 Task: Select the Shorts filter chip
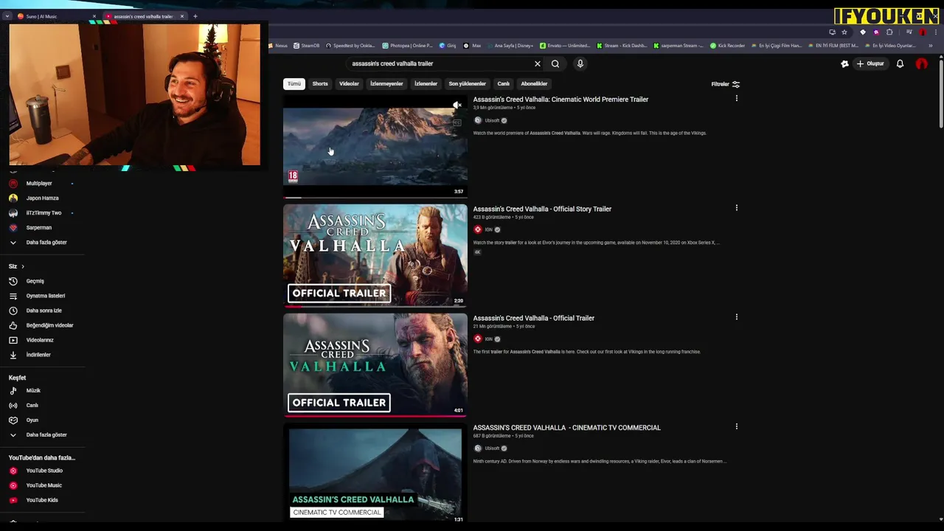[320, 84]
